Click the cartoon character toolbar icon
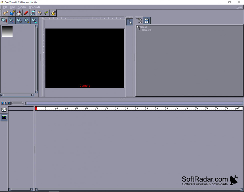 pyautogui.click(x=53, y=13)
